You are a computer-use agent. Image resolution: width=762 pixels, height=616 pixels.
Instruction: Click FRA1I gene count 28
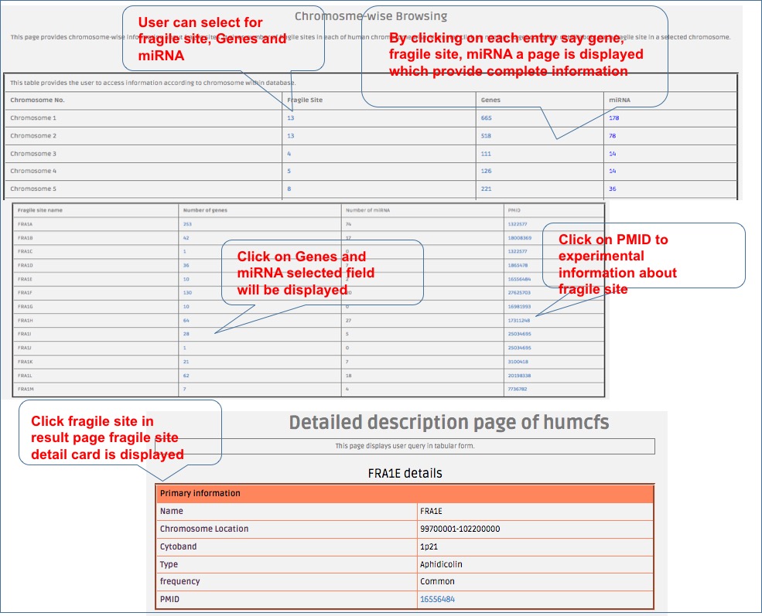click(186, 334)
